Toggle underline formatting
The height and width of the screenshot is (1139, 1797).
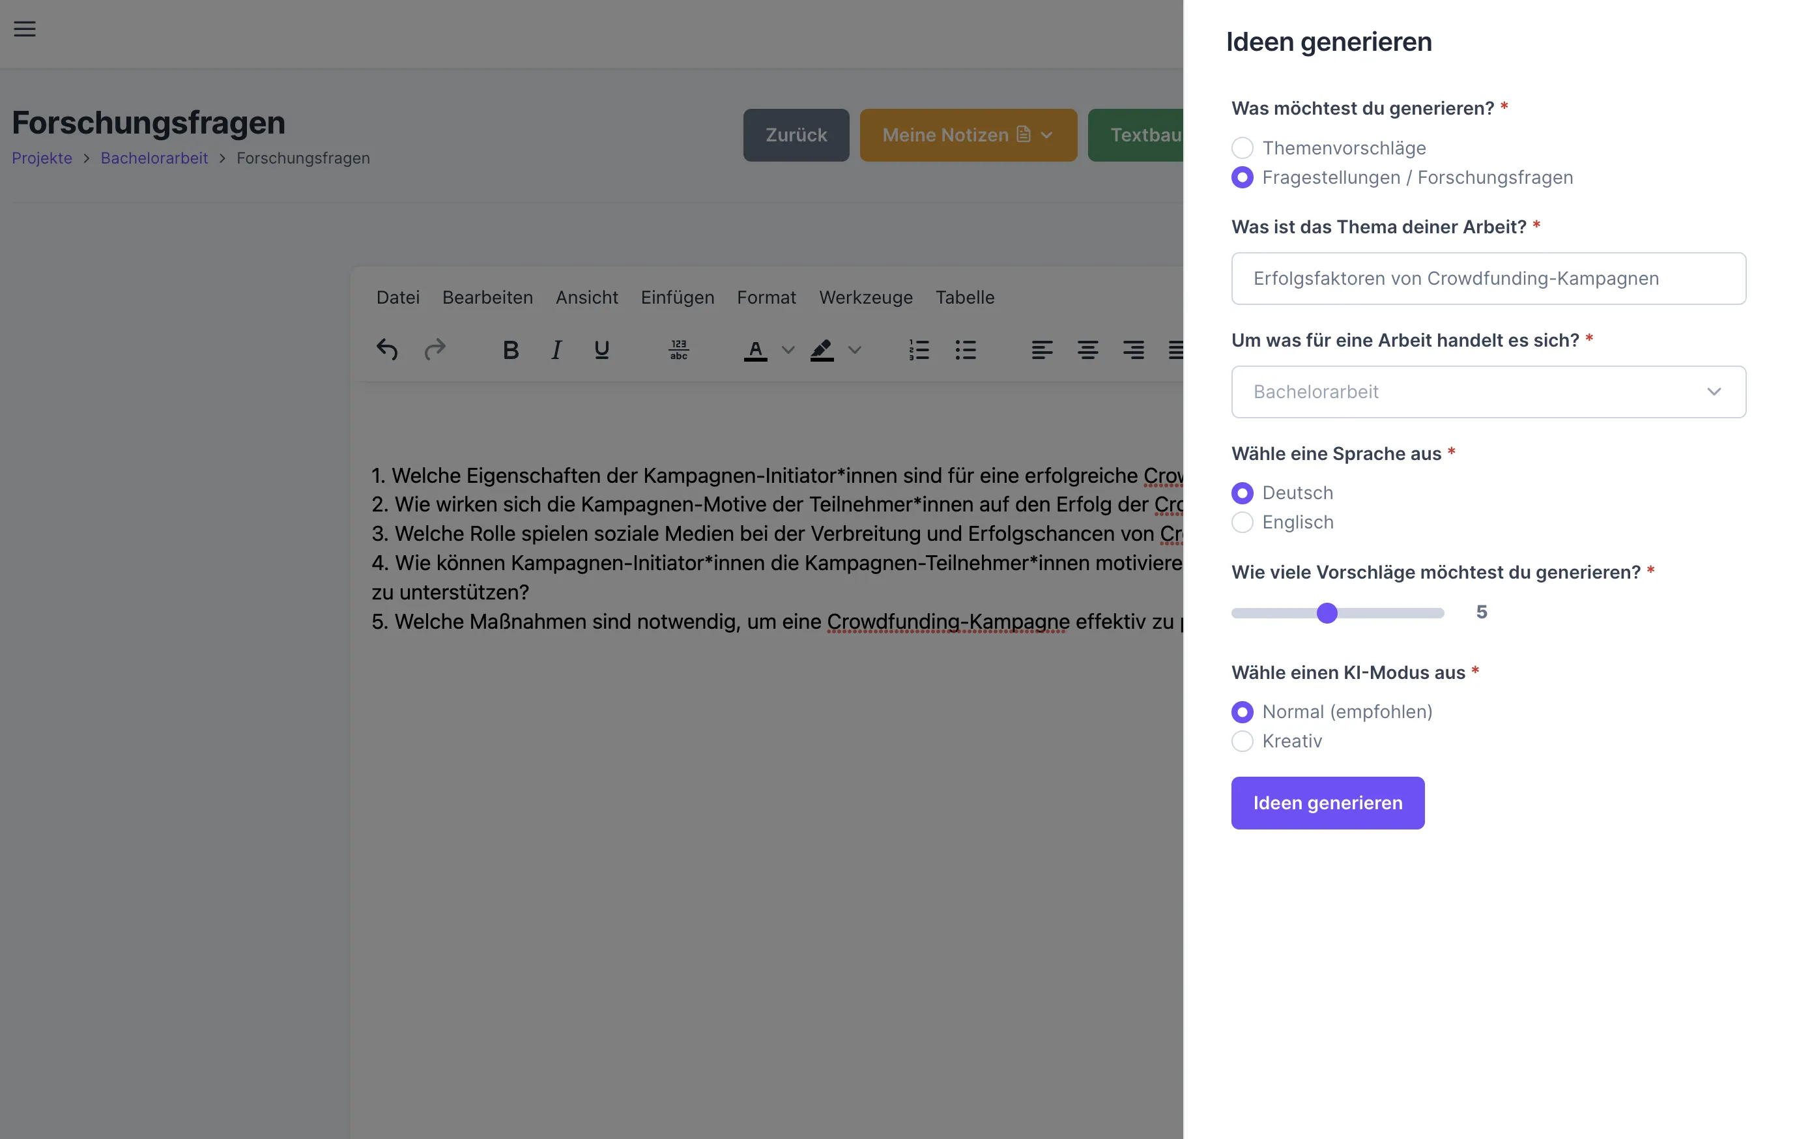point(601,349)
